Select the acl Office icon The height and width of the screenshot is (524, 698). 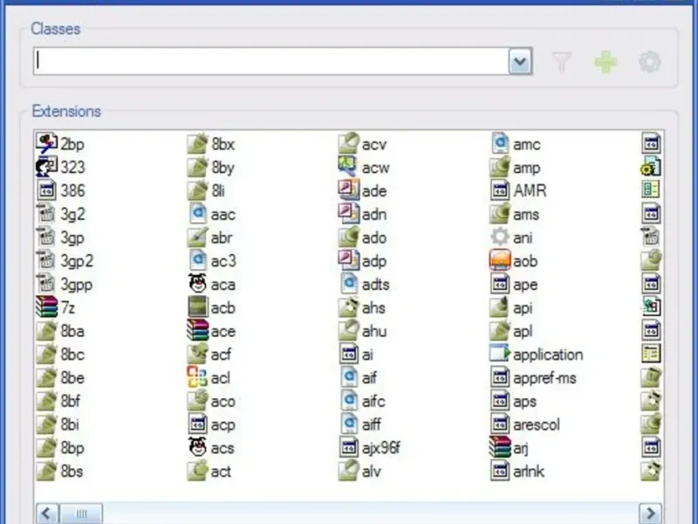pyautogui.click(x=198, y=377)
